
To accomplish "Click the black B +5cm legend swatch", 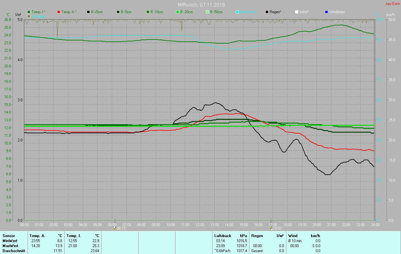I will [88, 12].
